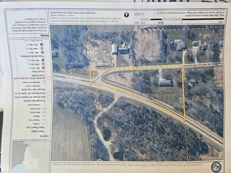The image size is (231, 173).
Task: Click the Legend heading
Action: click(44, 136)
